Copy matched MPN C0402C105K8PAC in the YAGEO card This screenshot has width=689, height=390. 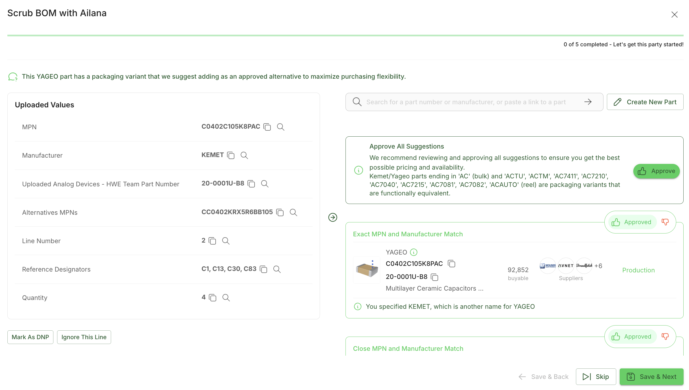tap(451, 264)
